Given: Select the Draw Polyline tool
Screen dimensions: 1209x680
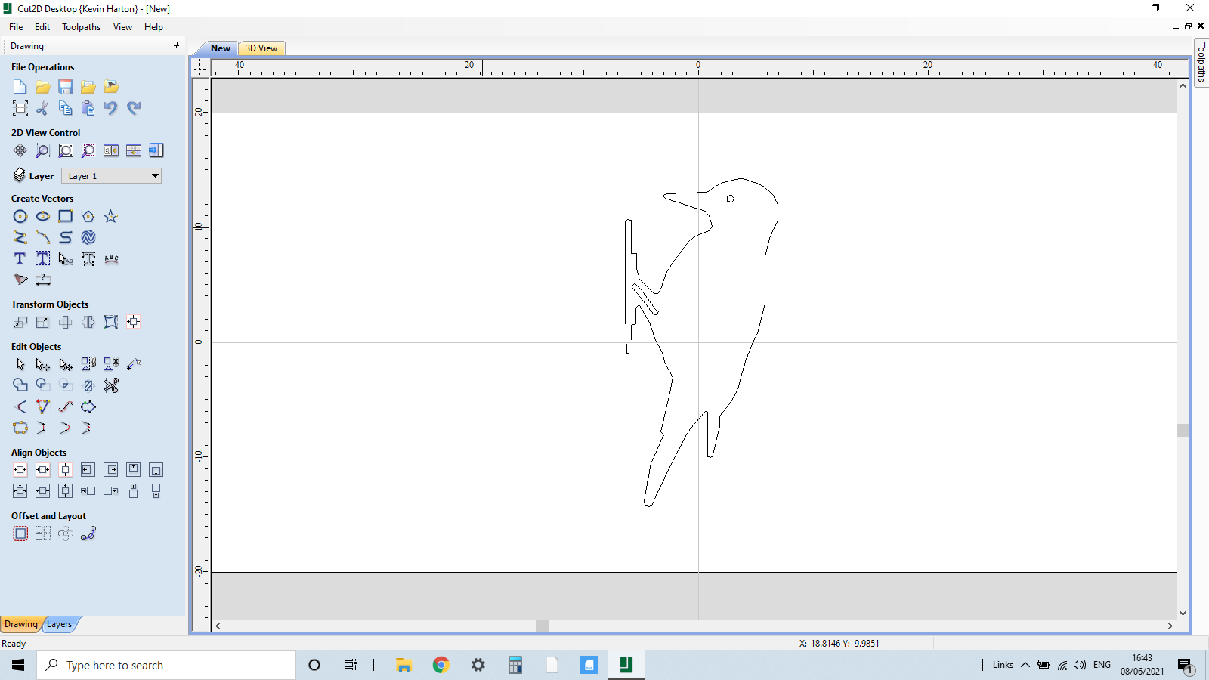Looking at the screenshot, I should (x=20, y=237).
